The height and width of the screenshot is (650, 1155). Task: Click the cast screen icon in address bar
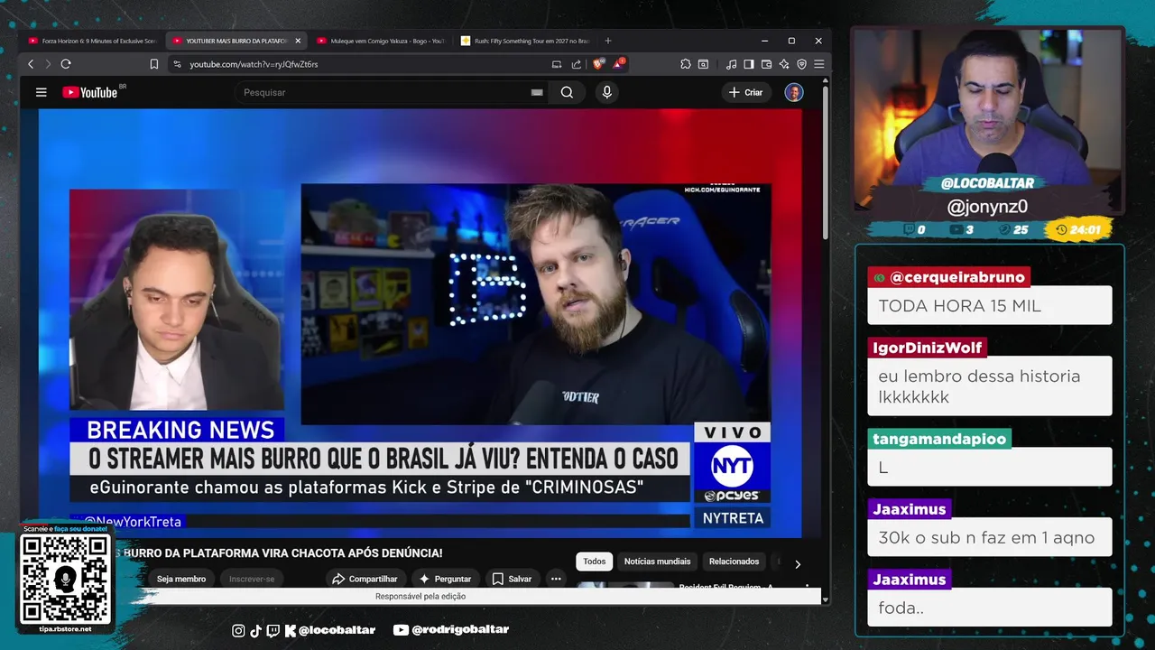point(557,64)
